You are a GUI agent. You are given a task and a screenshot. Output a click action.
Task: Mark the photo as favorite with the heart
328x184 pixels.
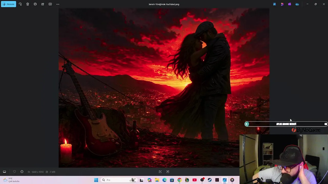point(14,172)
